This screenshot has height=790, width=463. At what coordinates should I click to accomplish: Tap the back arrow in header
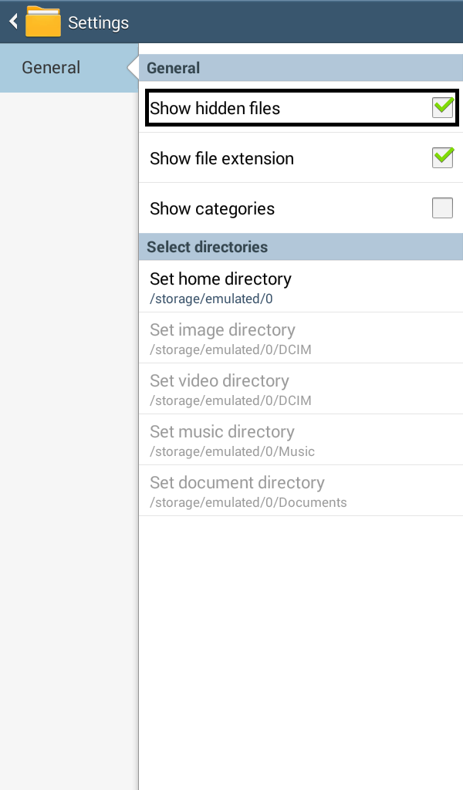pyautogui.click(x=12, y=22)
